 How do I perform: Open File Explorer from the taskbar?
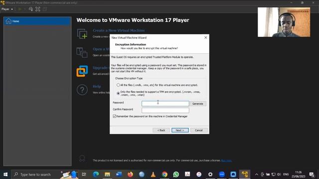click(107, 175)
